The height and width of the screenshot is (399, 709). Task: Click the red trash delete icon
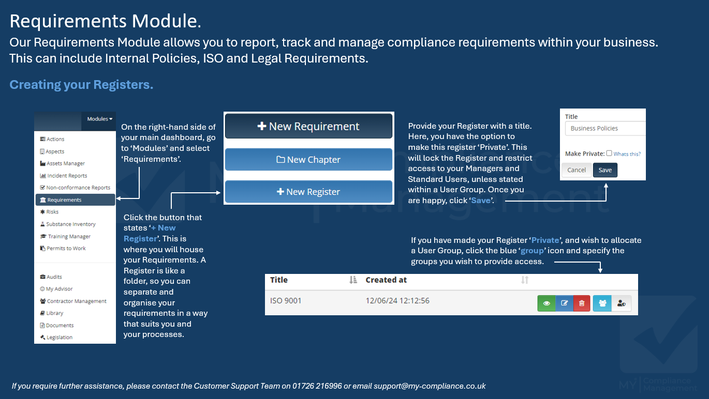[582, 303]
